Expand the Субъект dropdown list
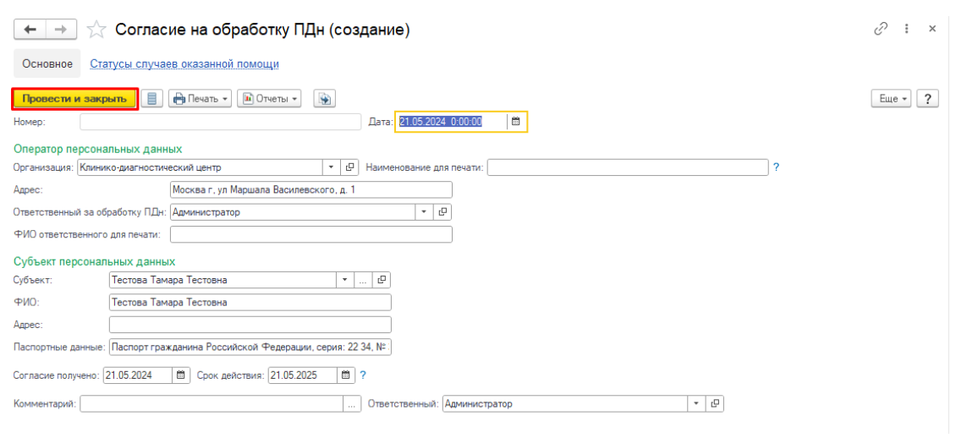Screen dimensions: 956x438 pos(344,280)
